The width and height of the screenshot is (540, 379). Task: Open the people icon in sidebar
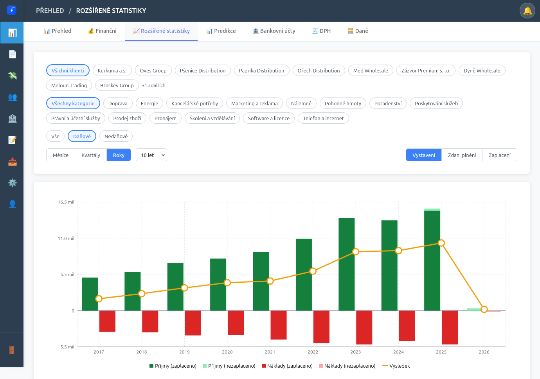pyautogui.click(x=12, y=97)
